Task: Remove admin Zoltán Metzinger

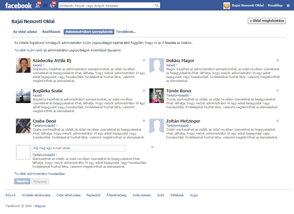Action: click(278, 121)
